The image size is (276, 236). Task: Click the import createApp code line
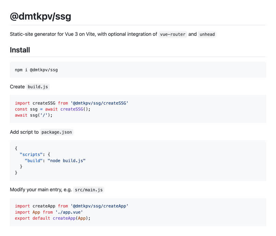(x=71, y=206)
